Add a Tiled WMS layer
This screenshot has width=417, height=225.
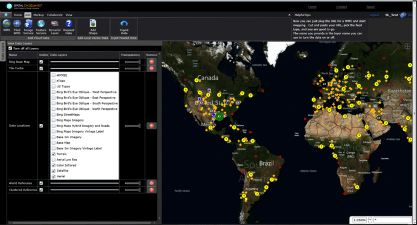coord(17,24)
